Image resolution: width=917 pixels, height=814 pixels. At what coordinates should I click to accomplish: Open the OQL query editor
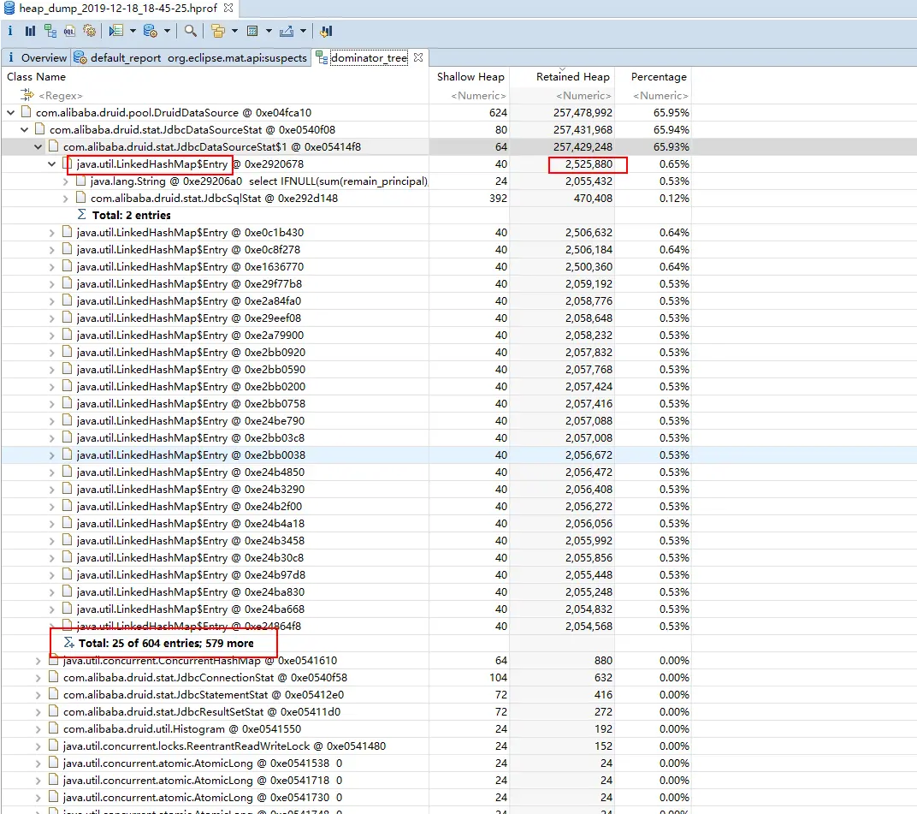pos(69,31)
